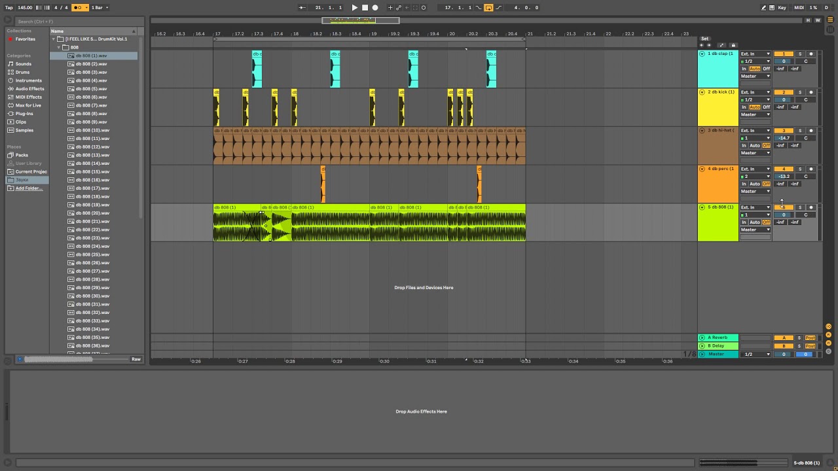838x471 pixels.
Task: Set db clap monitor to In
Action: pyautogui.click(x=744, y=69)
